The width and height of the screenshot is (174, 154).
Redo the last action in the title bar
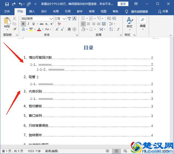14,4
